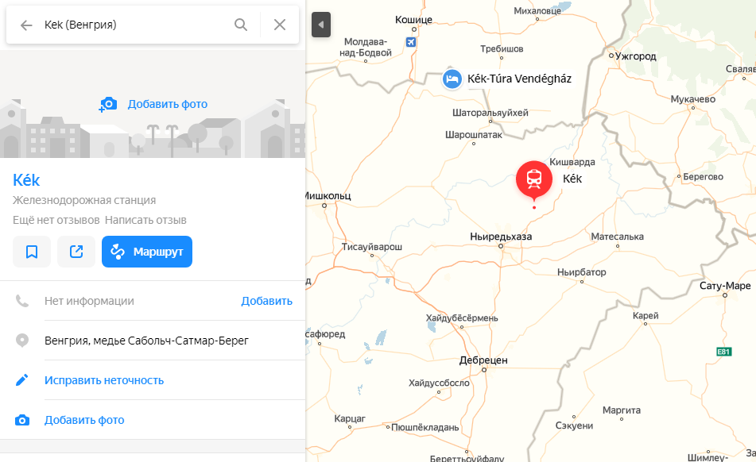Click Написать отзыв link
Image resolution: width=756 pixels, height=462 pixels.
coord(145,220)
